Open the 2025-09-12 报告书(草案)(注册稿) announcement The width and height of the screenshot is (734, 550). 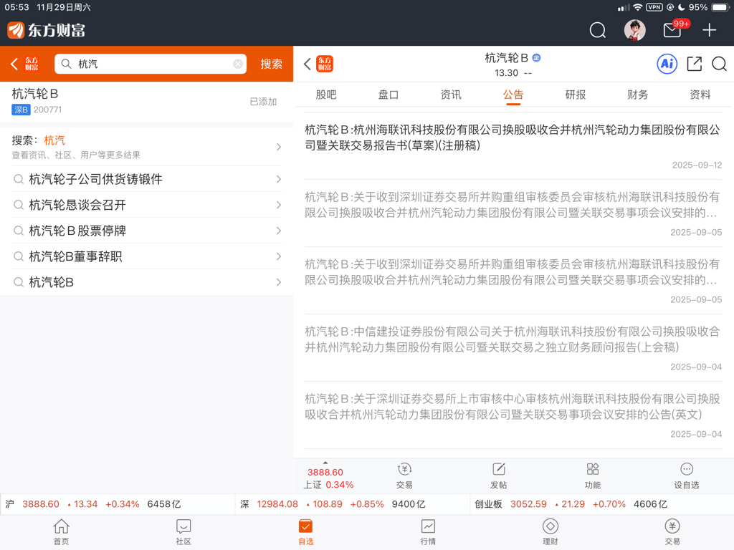(x=513, y=146)
